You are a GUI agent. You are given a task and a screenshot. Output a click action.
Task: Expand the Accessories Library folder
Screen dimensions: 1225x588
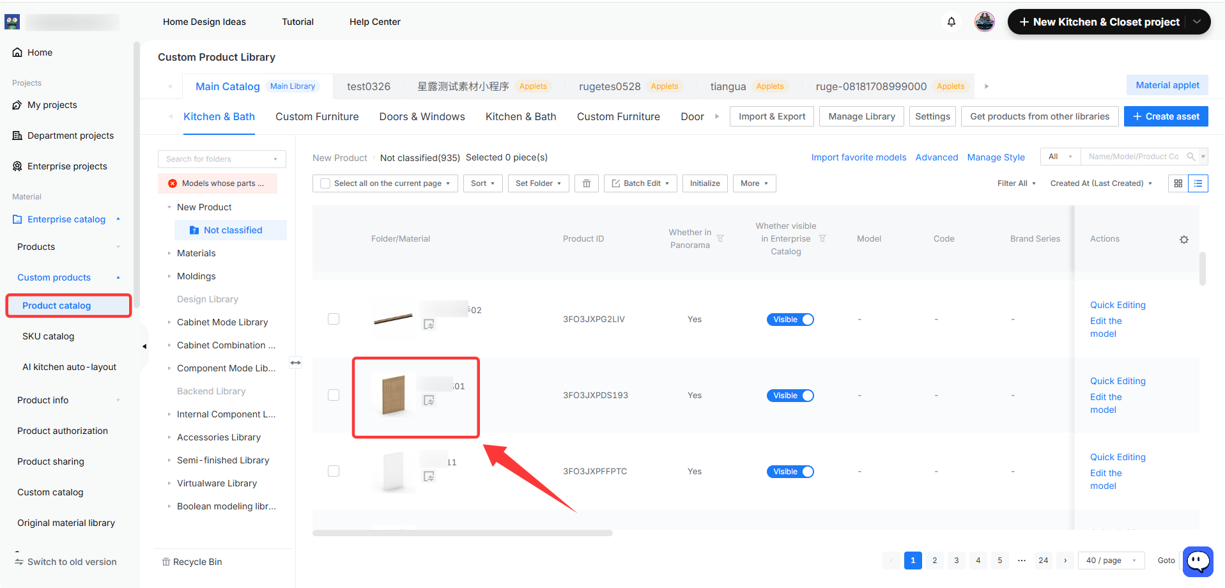[169, 437]
